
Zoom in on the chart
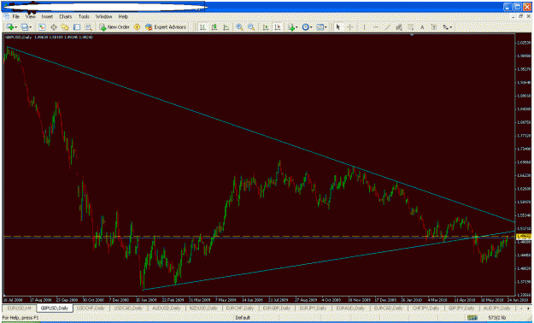[x=240, y=27]
